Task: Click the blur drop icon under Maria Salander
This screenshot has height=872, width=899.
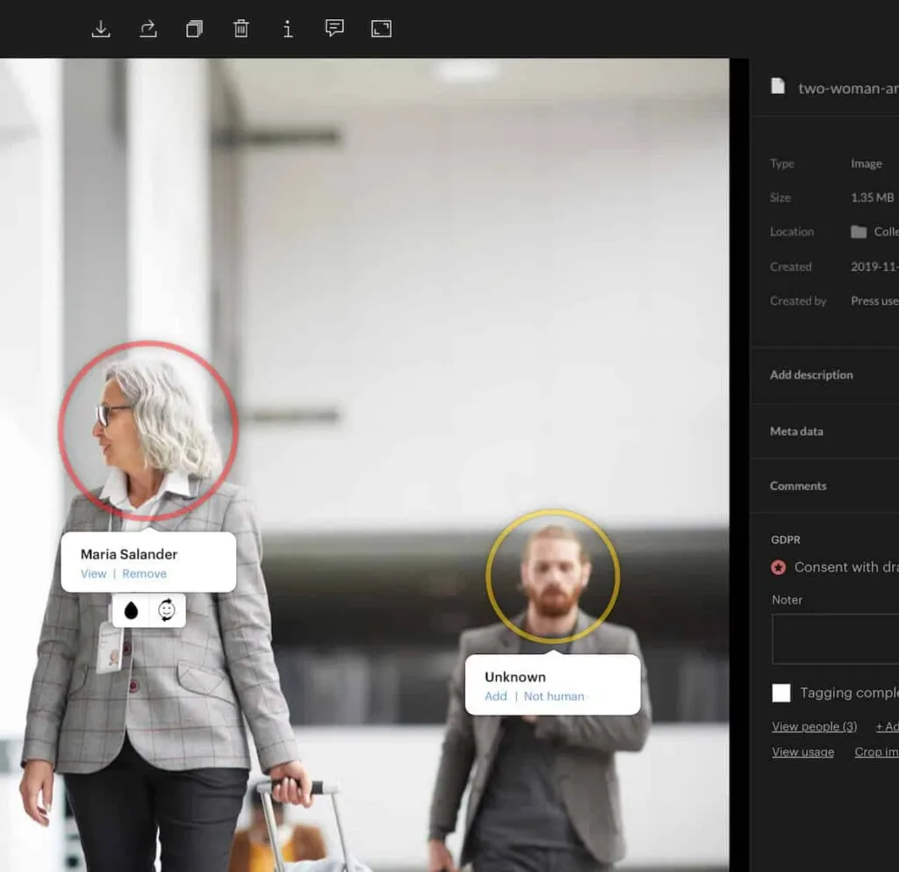Action: coord(131,610)
